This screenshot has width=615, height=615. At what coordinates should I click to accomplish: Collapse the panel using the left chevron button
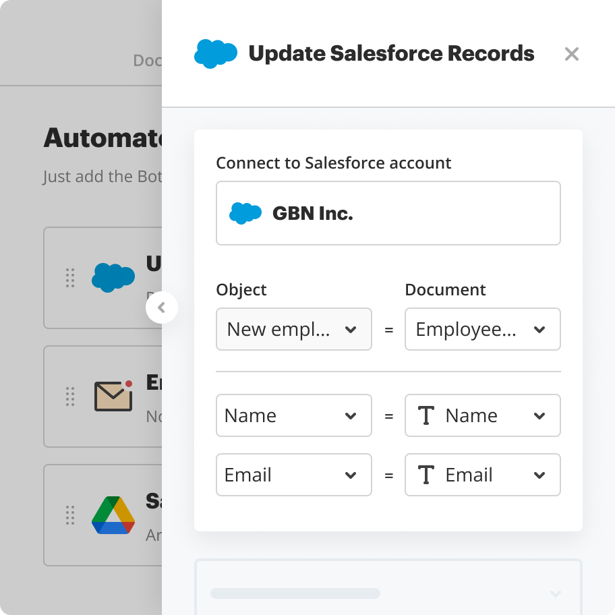162,307
